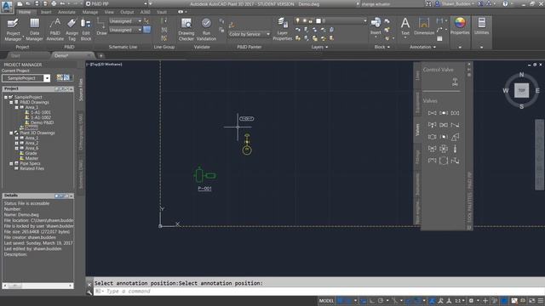Expand the Pipe Specs tree node
545x306 pixels.
coord(11,163)
